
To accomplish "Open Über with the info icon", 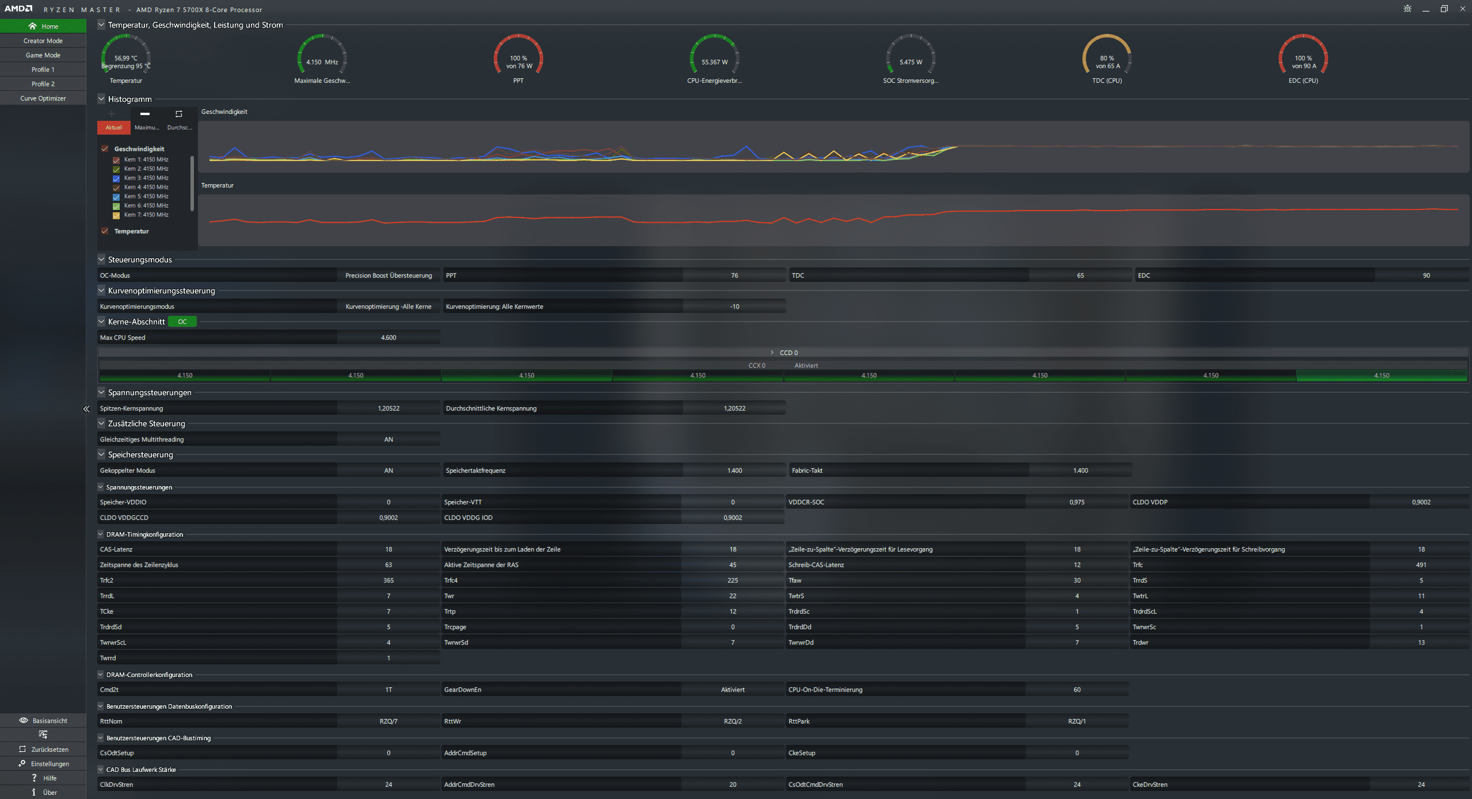I will pyautogui.click(x=34, y=792).
